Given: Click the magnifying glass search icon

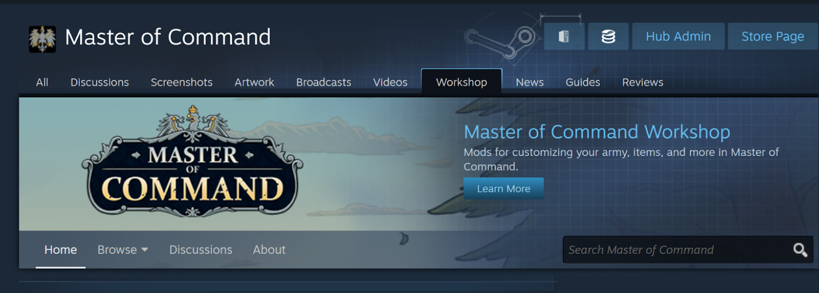Looking at the screenshot, I should 800,249.
